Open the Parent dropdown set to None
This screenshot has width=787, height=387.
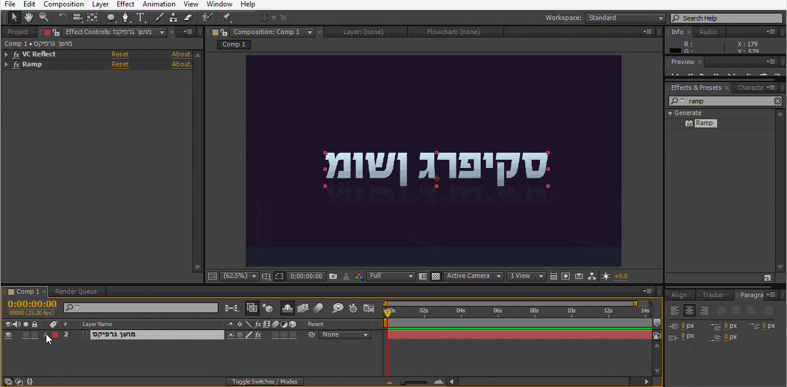click(344, 334)
